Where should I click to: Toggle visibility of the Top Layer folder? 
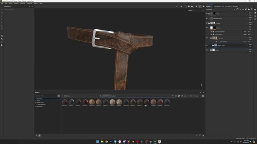[x=207, y=38]
